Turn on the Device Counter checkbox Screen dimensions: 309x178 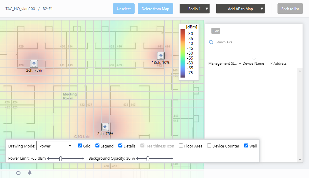[x=209, y=146]
